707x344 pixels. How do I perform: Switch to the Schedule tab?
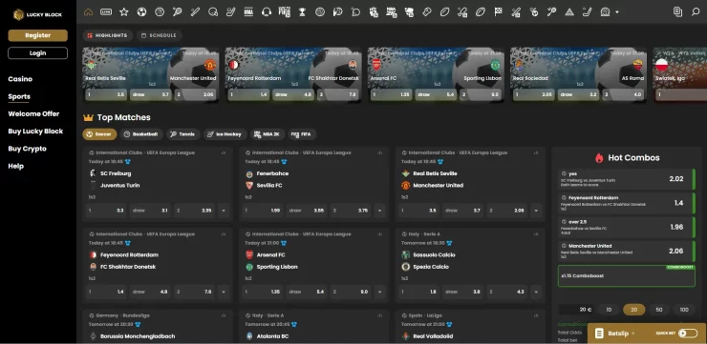[159, 35]
